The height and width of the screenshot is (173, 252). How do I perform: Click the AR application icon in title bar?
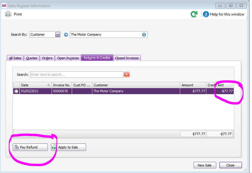pos(4,6)
